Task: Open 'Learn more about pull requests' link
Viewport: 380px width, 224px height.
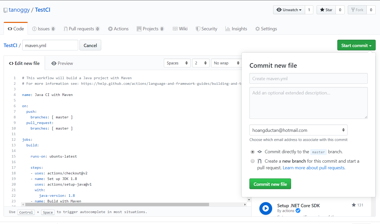Action: coord(314,168)
